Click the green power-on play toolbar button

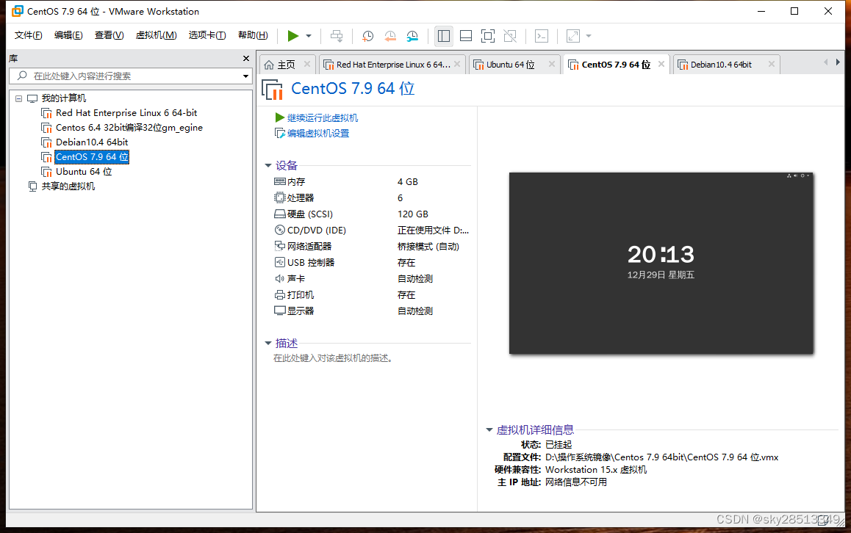tap(293, 36)
